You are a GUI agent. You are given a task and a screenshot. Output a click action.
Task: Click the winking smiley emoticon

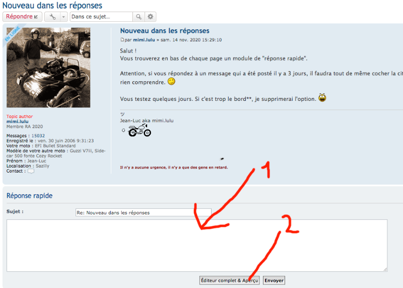point(172,82)
